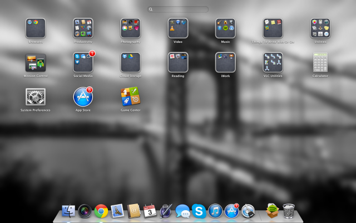Open the Video folder
The width and height of the screenshot is (356, 223).
click(178, 28)
